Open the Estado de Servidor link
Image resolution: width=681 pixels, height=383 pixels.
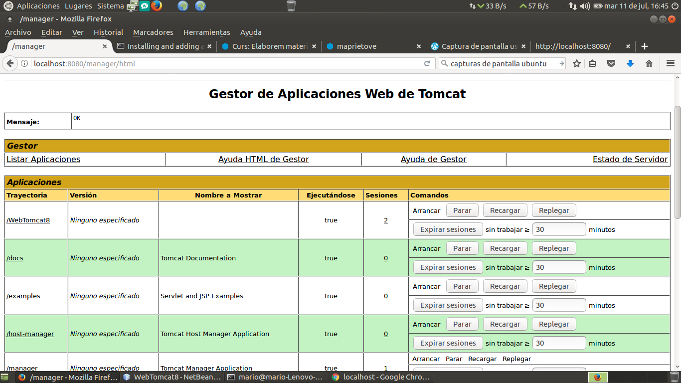pyautogui.click(x=630, y=159)
